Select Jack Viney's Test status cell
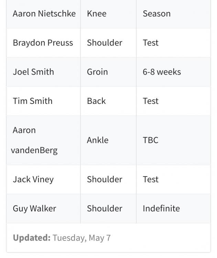Image resolution: width=217 pixels, height=258 pixels. [x=151, y=180]
